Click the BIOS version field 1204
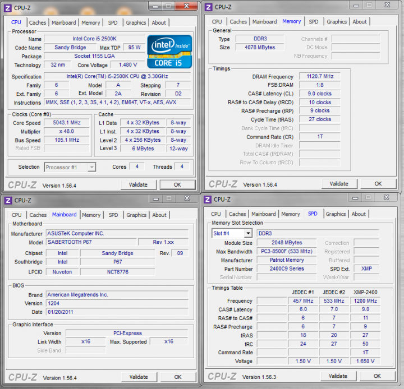Screen dimensions: 404x389 coord(117,303)
